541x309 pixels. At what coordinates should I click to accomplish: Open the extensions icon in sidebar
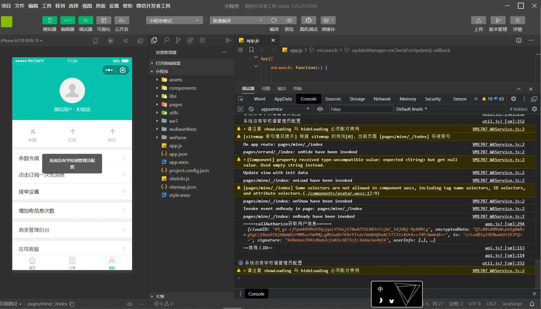(190, 40)
